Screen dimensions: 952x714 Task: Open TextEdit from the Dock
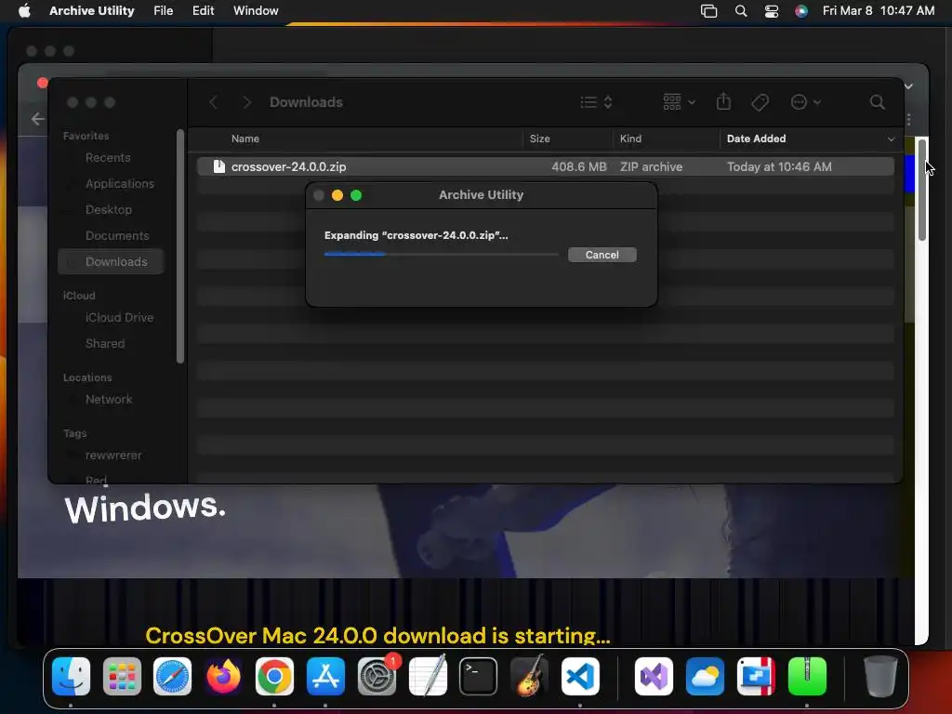tap(428, 677)
